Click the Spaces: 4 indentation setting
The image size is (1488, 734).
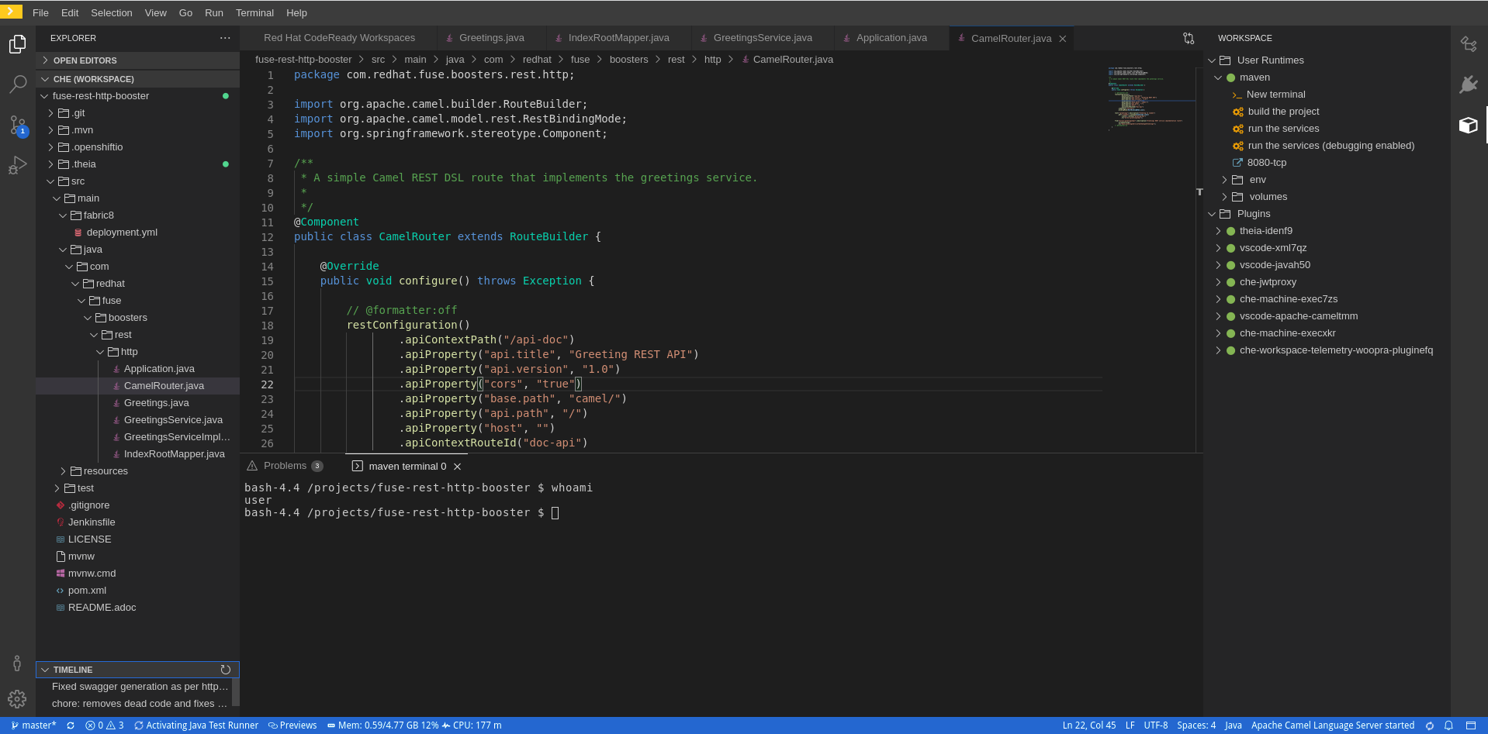[1196, 725]
